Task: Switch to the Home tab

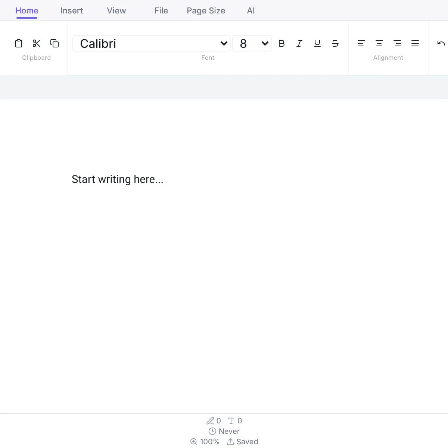Action: 27,10
